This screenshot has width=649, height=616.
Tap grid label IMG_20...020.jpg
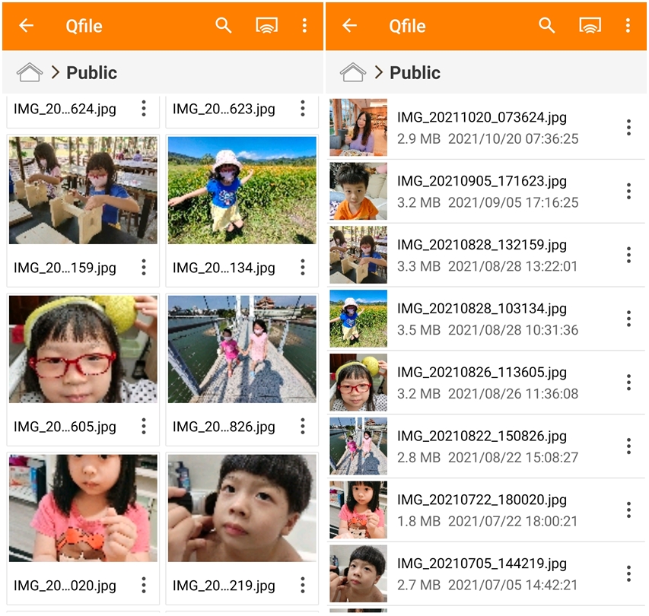click(65, 586)
